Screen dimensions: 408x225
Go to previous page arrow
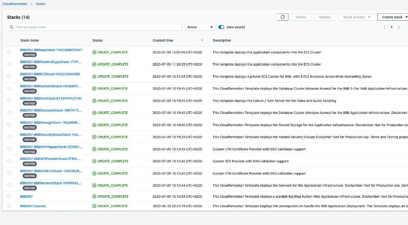pyautogui.click(x=384, y=27)
